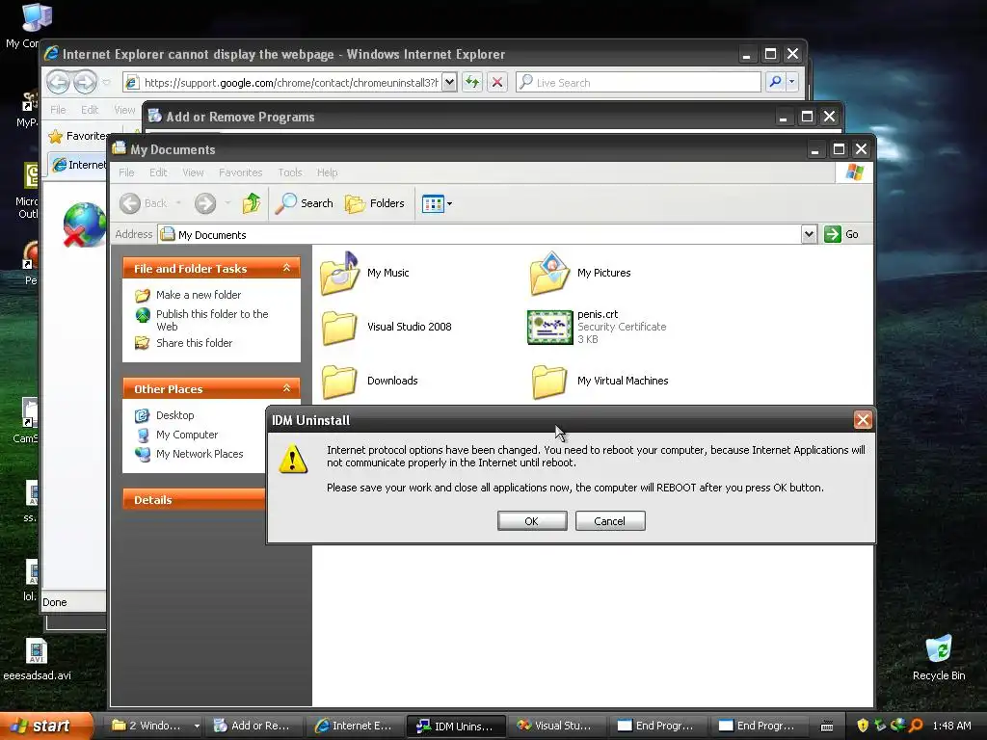The height and width of the screenshot is (740, 987).
Task: Open the Edit menu in Internet Explorer
Action: point(90,110)
